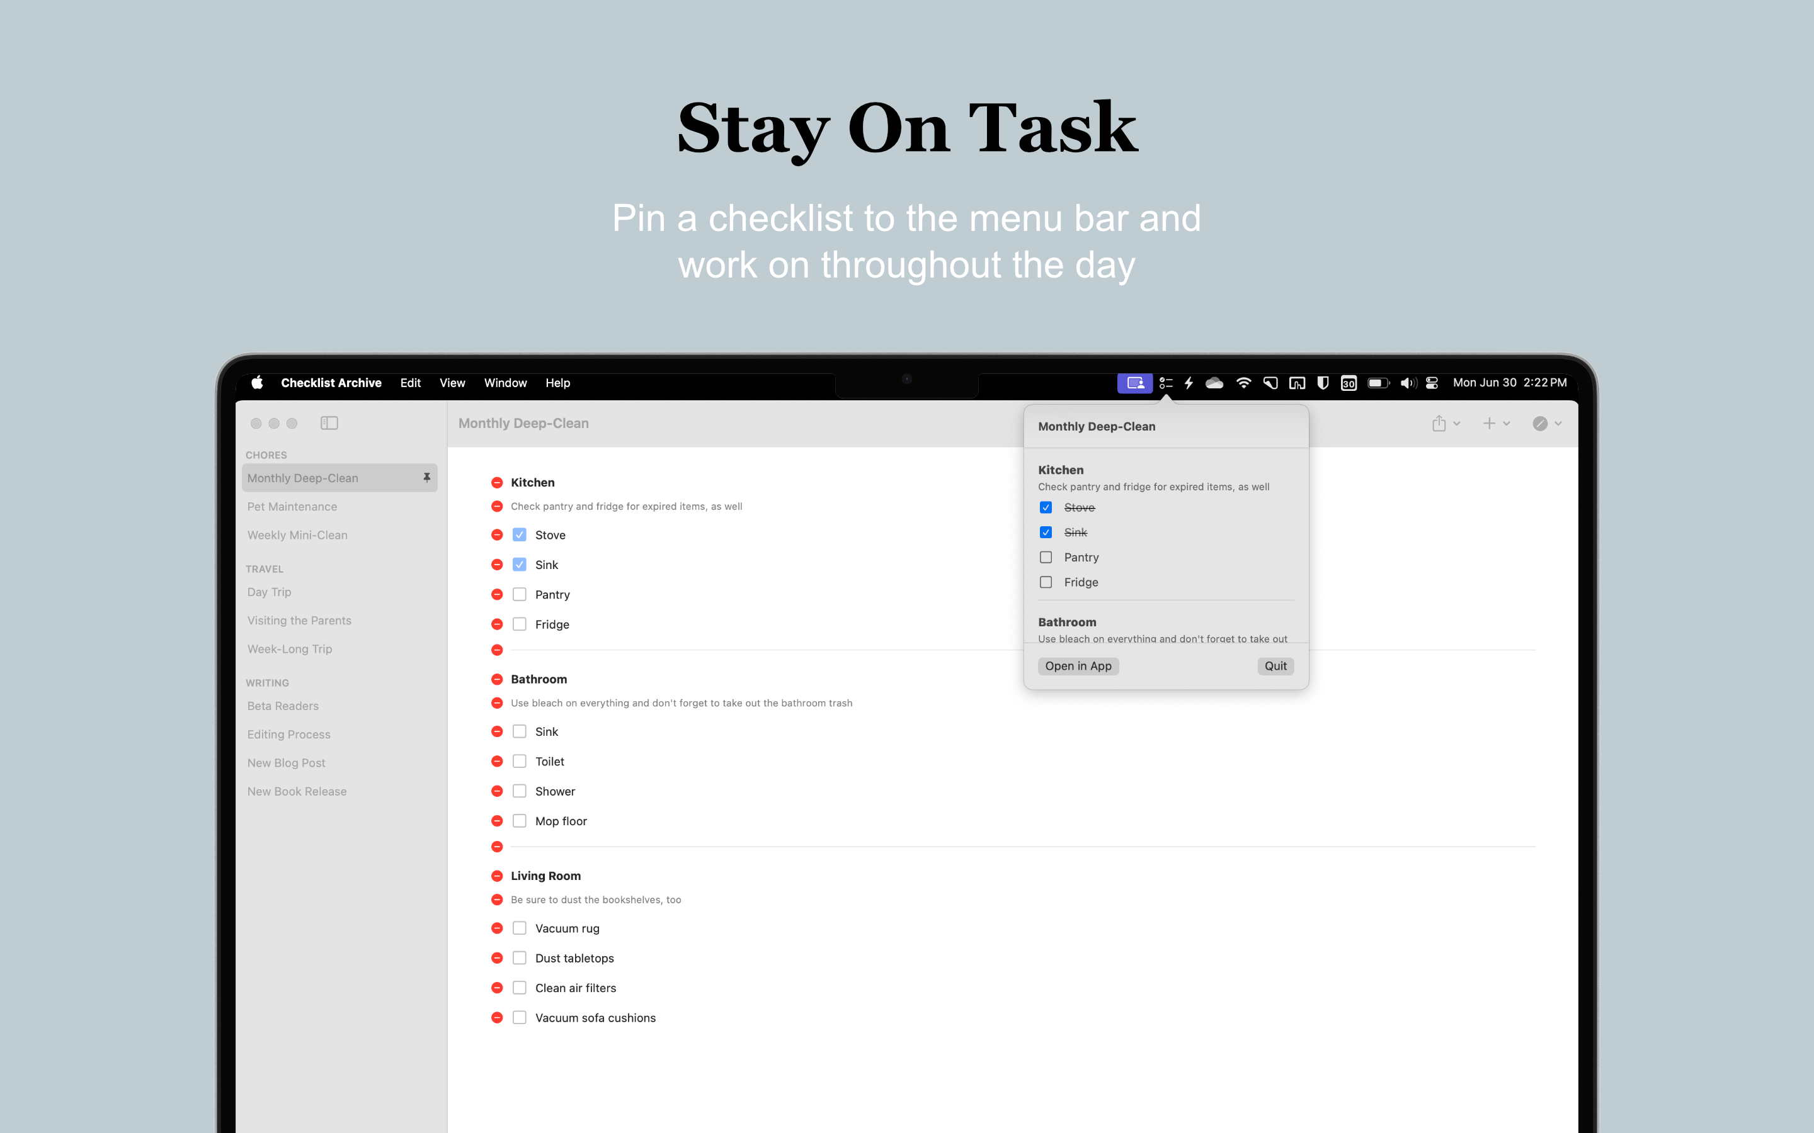Select the Week-Long Trip checklist in sidebar
Screen dimensions: 1814x1133
[x=289, y=648]
